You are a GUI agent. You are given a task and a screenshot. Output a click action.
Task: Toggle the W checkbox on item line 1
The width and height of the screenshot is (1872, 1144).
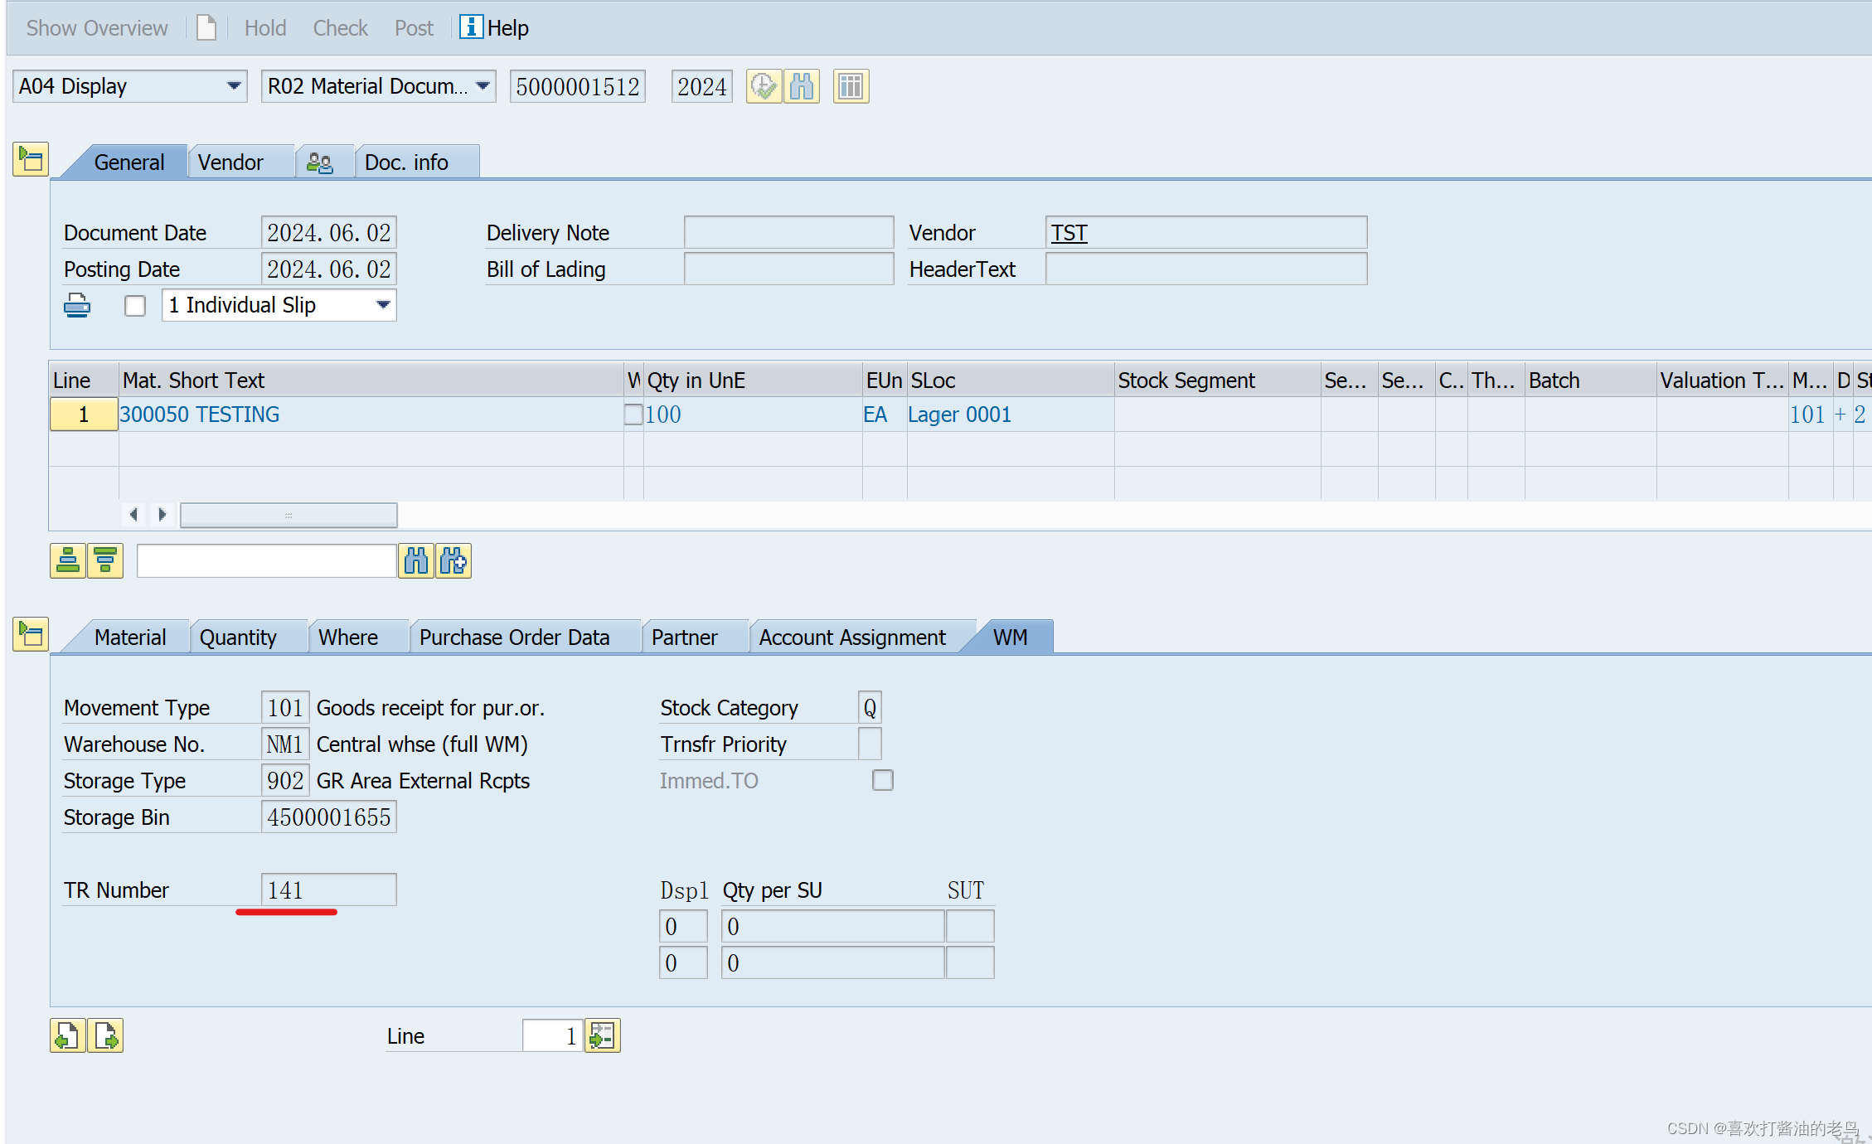(x=633, y=414)
